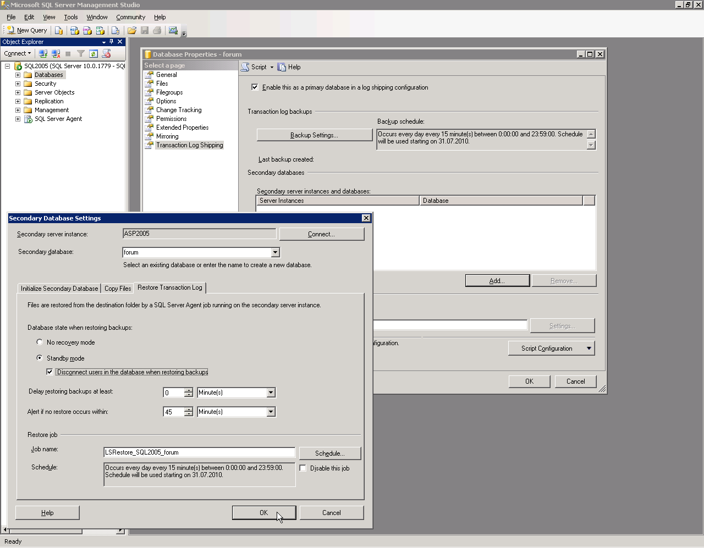Click the script-with-red-cross icon in Object Explorer
The width and height of the screenshot is (704, 548).
(x=106, y=53)
